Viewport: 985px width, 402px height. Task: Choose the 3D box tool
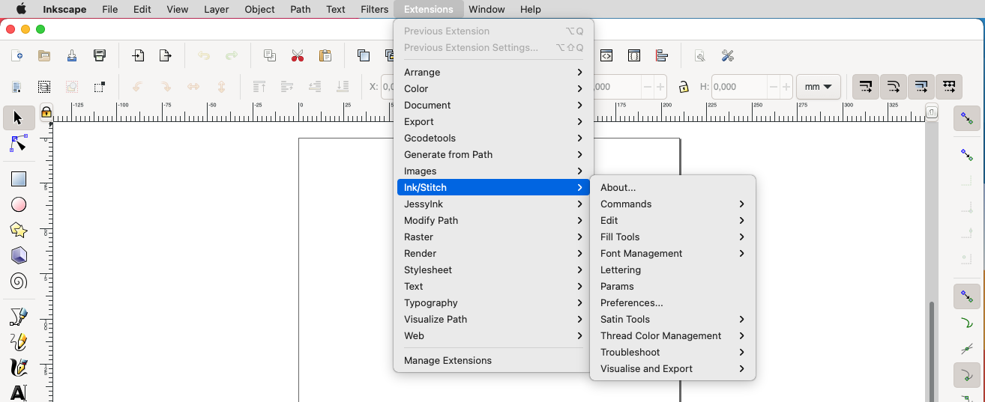(x=19, y=255)
